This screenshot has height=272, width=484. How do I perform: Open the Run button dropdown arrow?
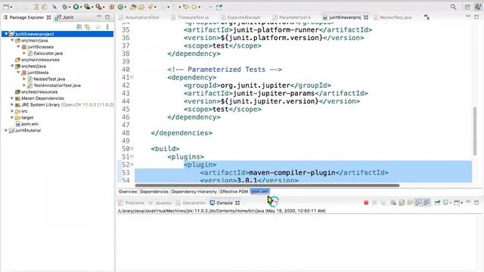click(81, 7)
